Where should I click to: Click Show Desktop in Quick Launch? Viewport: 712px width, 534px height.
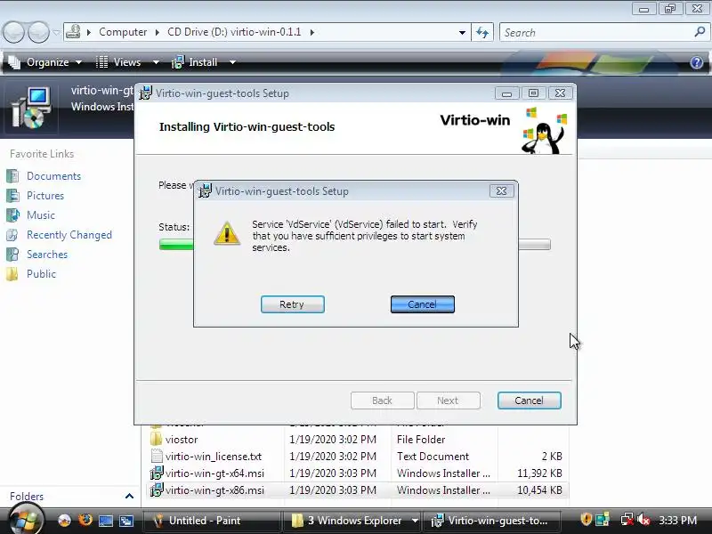tap(105, 521)
